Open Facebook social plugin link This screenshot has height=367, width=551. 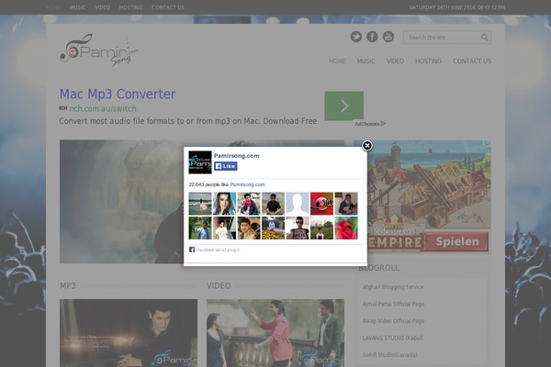[219, 250]
